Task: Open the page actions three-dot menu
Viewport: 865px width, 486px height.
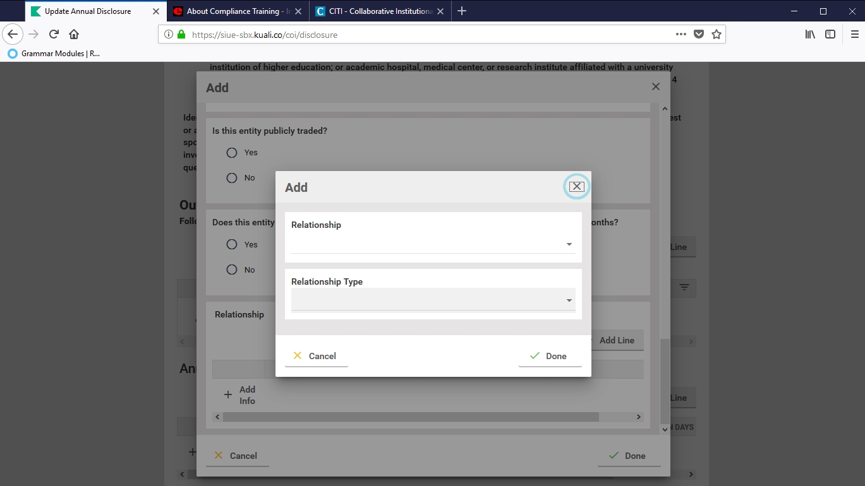Action: coord(681,35)
